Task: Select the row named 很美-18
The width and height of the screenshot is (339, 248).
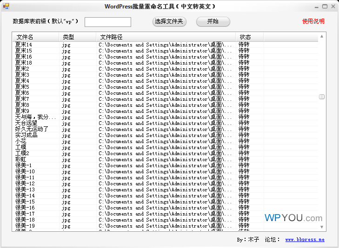Action: point(165,220)
